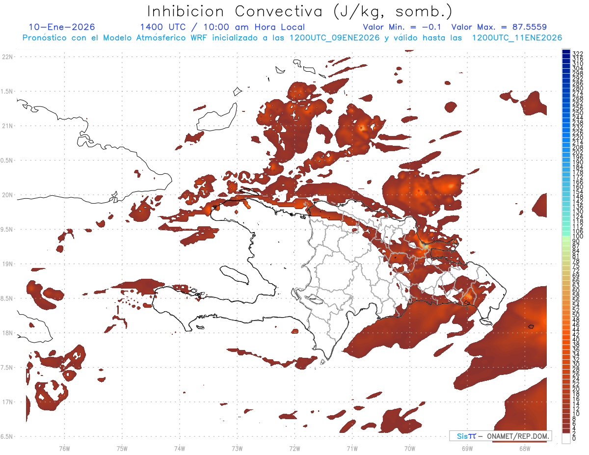
Task: Click the '19N' latitude label
Action: pos(7,264)
